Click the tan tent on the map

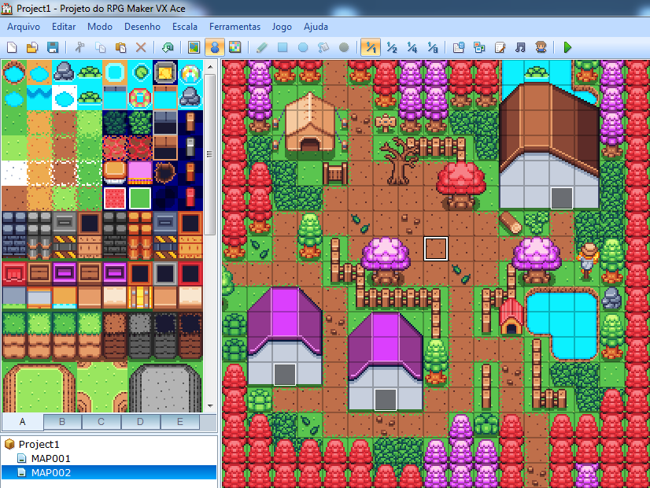pos(310,122)
